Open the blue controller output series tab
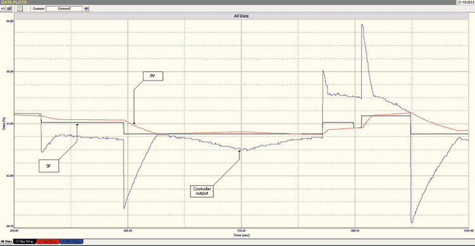 click(71, 242)
